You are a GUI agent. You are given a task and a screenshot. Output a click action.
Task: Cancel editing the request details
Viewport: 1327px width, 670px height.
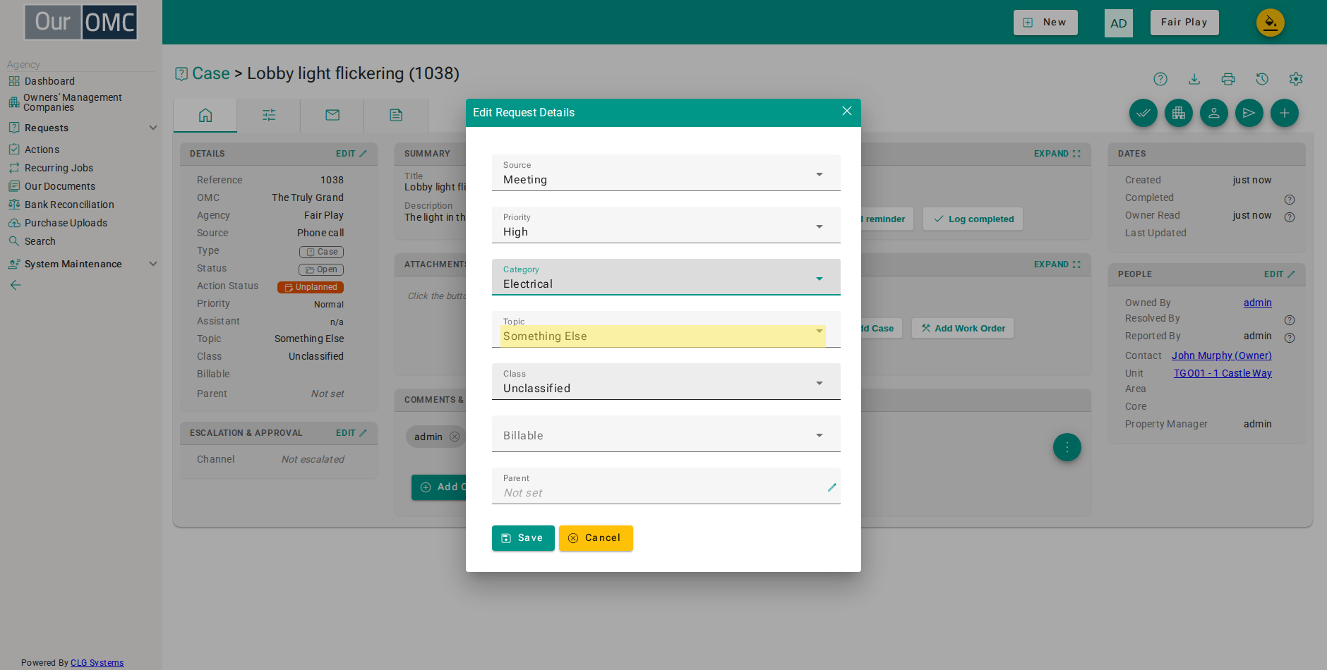(596, 538)
